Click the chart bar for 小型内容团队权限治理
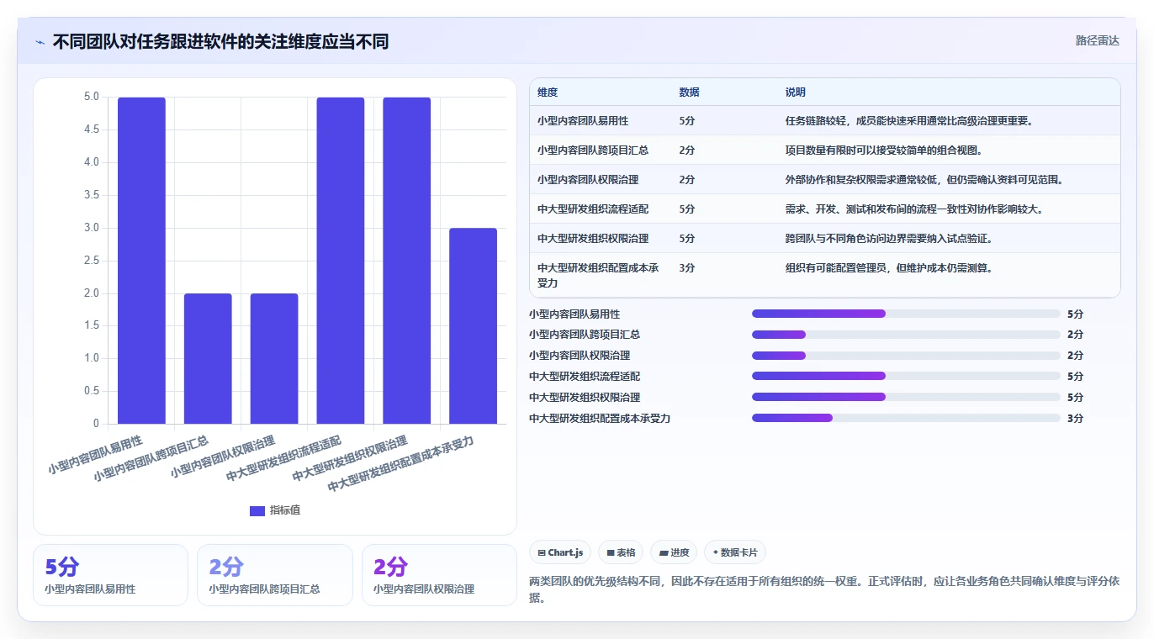 274,359
